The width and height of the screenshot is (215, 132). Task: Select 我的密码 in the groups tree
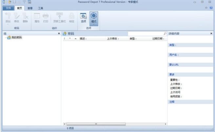tap(17, 37)
